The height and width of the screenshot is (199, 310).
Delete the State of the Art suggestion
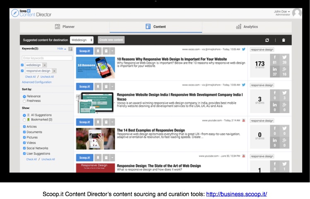(106, 158)
